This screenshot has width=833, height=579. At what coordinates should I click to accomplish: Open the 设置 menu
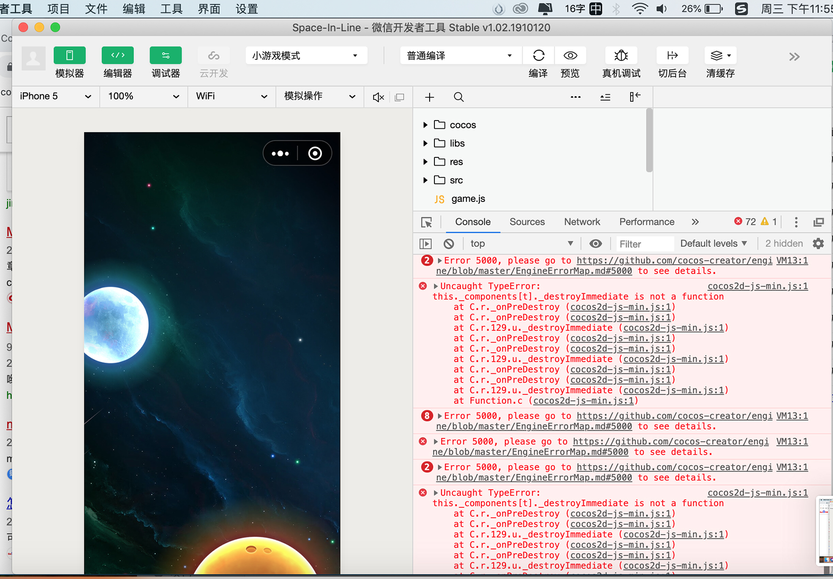(x=246, y=9)
